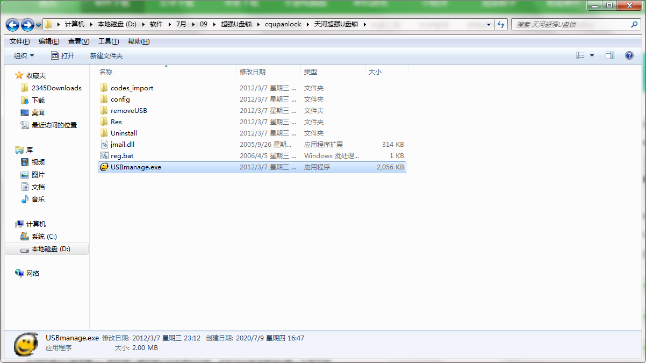Select the Uninstall folder icon
This screenshot has height=363, width=646.
click(104, 133)
